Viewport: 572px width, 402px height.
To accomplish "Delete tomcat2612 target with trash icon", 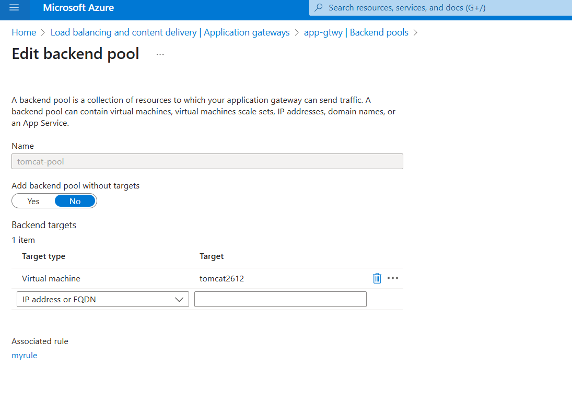I will [x=377, y=278].
